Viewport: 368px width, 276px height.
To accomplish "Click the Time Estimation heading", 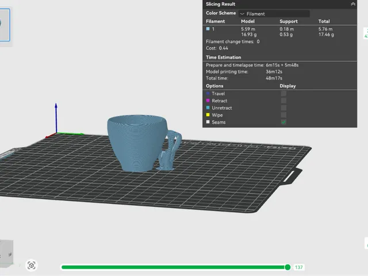I will (224, 57).
